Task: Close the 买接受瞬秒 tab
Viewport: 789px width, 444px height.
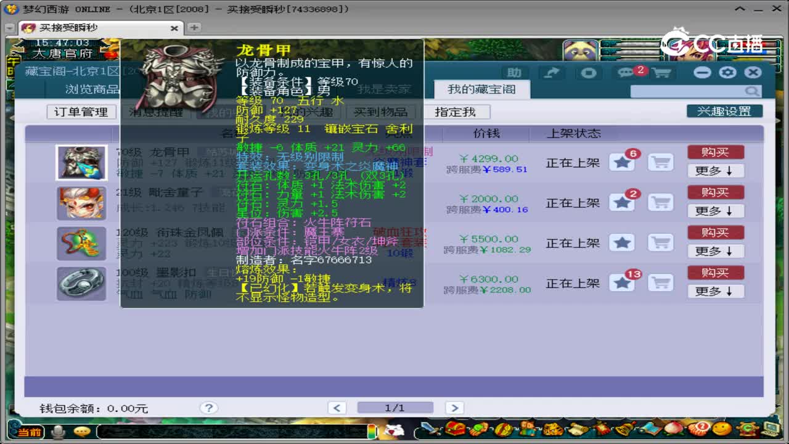Action: click(174, 28)
